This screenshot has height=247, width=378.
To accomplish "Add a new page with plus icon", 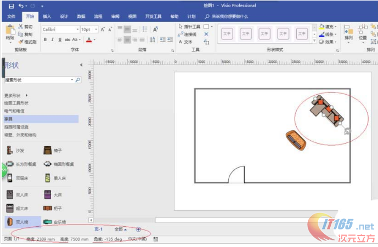I will coord(138,229).
